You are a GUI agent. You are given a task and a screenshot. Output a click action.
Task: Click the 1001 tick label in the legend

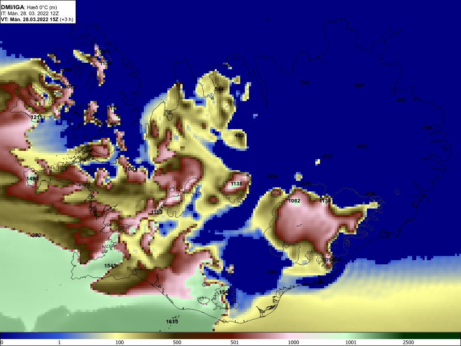coord(351,342)
